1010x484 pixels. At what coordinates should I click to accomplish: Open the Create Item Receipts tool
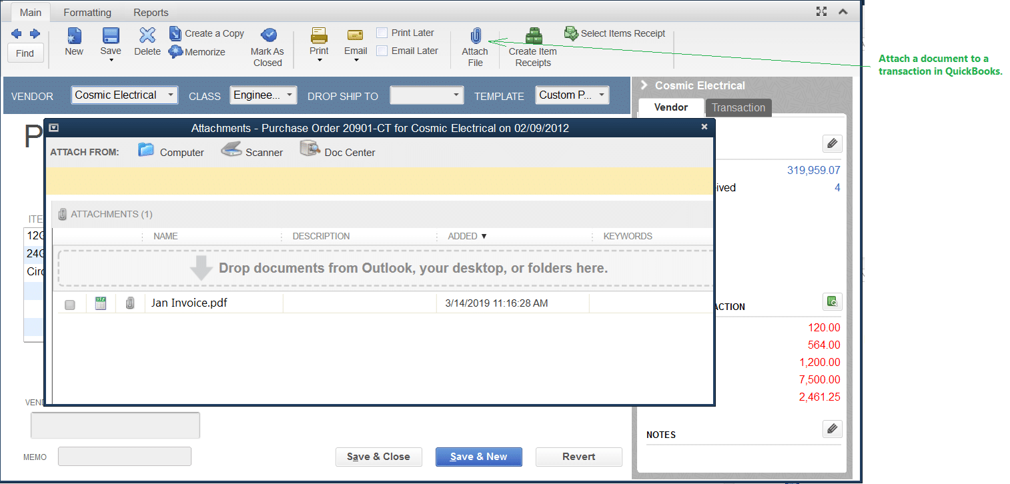[532, 35]
